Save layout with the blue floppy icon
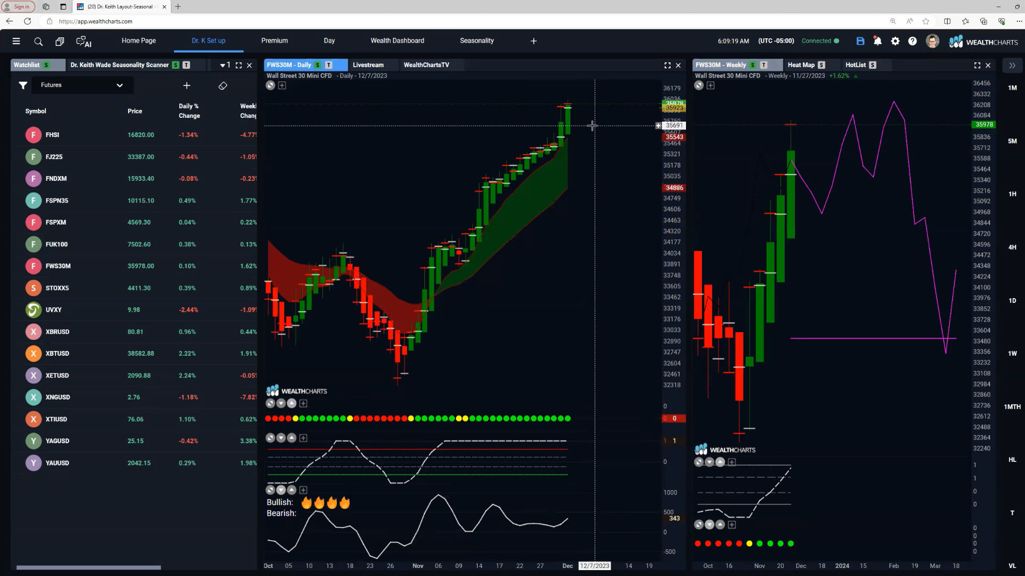 [860, 41]
